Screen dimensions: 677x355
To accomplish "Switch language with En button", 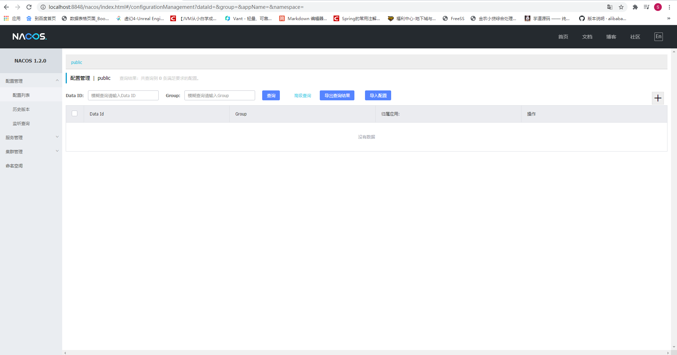I will coord(659,37).
